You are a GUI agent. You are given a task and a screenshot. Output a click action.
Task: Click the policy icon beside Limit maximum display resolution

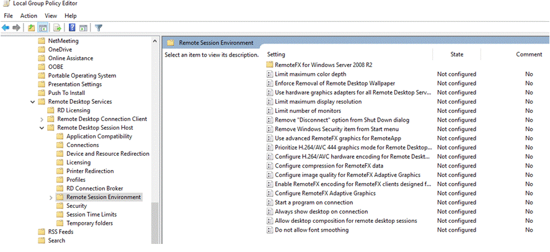pyautogui.click(x=269, y=102)
